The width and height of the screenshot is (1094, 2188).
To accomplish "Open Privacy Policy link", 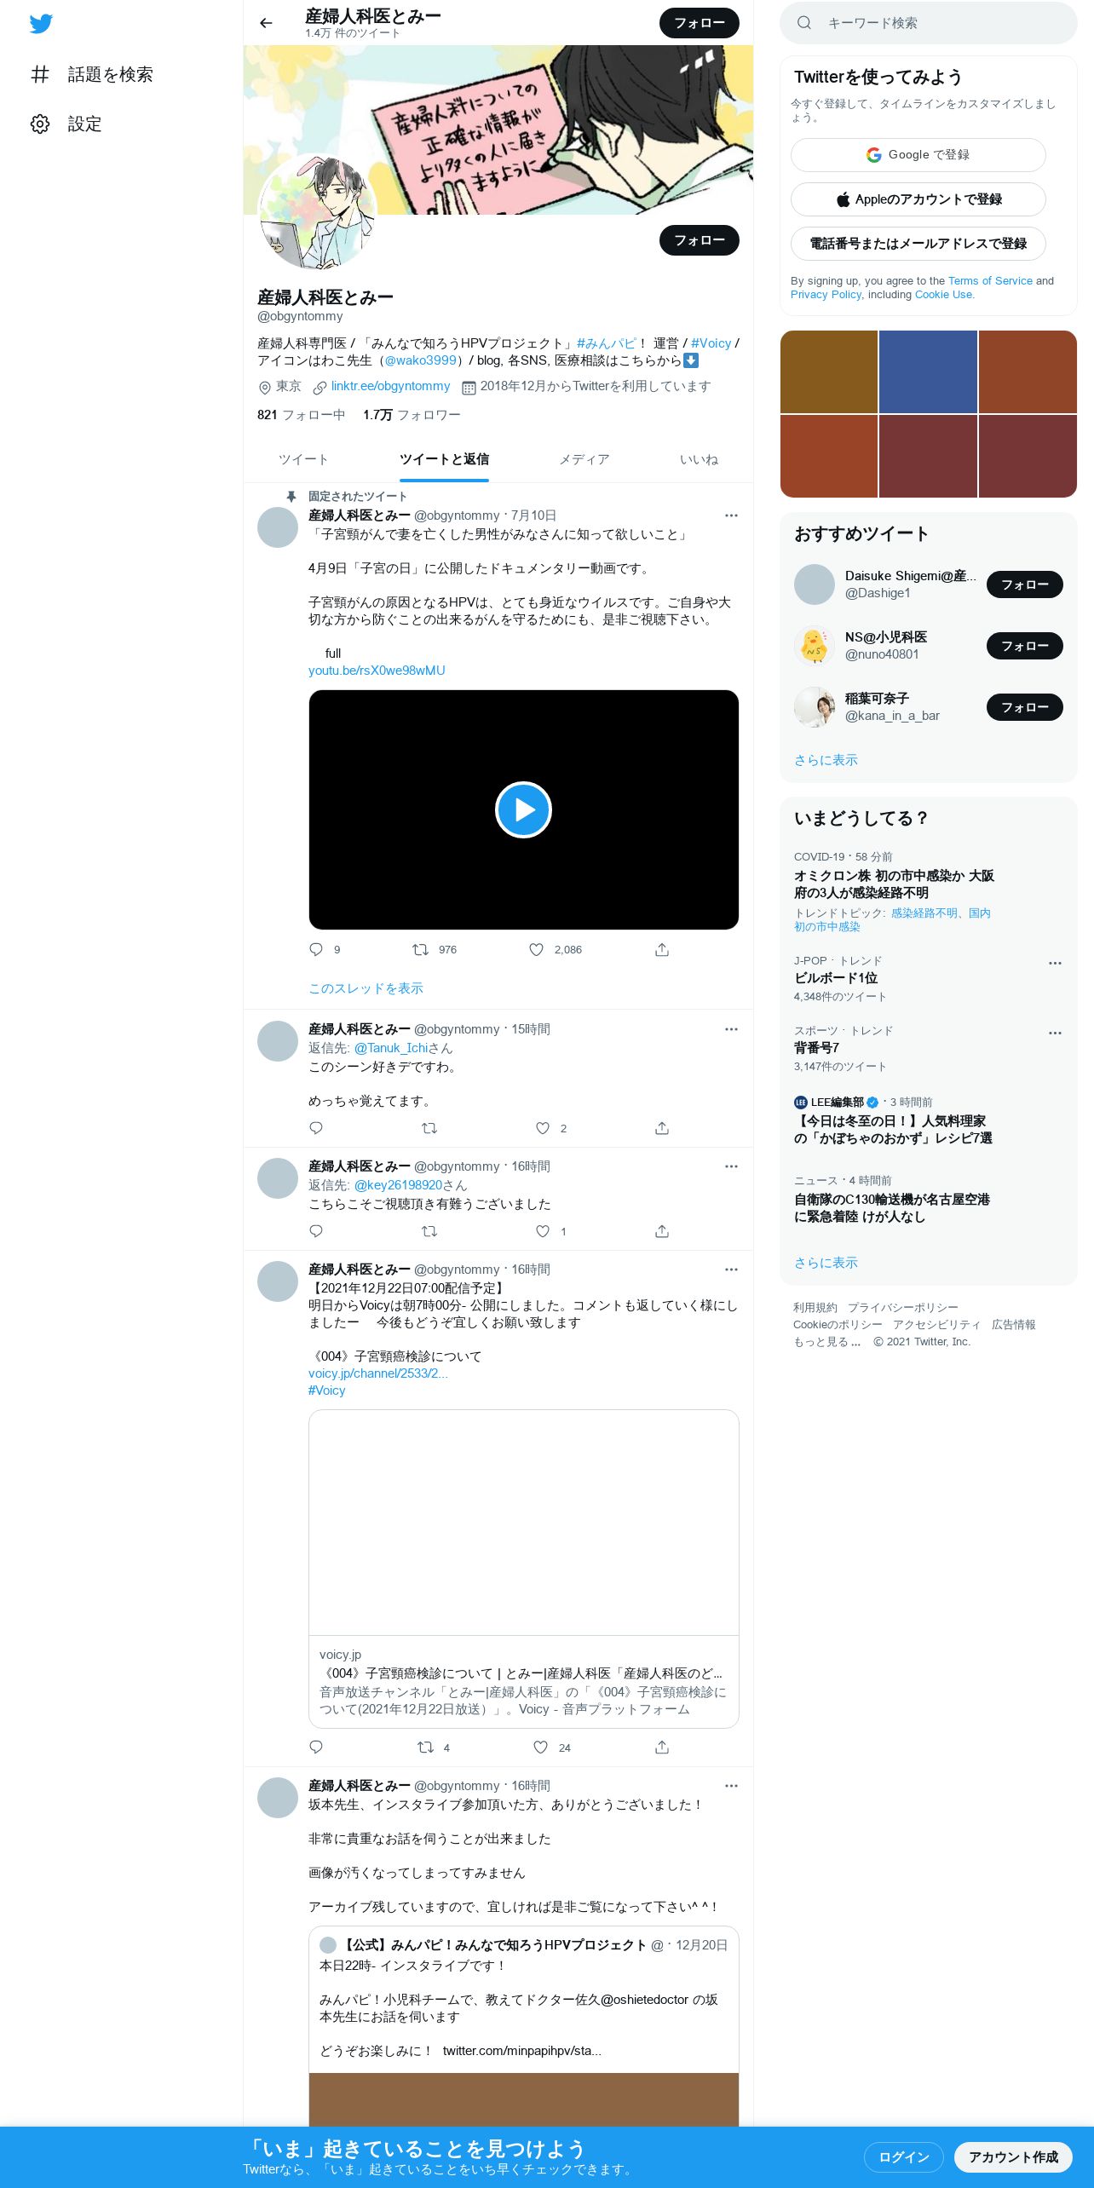I will coord(826,295).
